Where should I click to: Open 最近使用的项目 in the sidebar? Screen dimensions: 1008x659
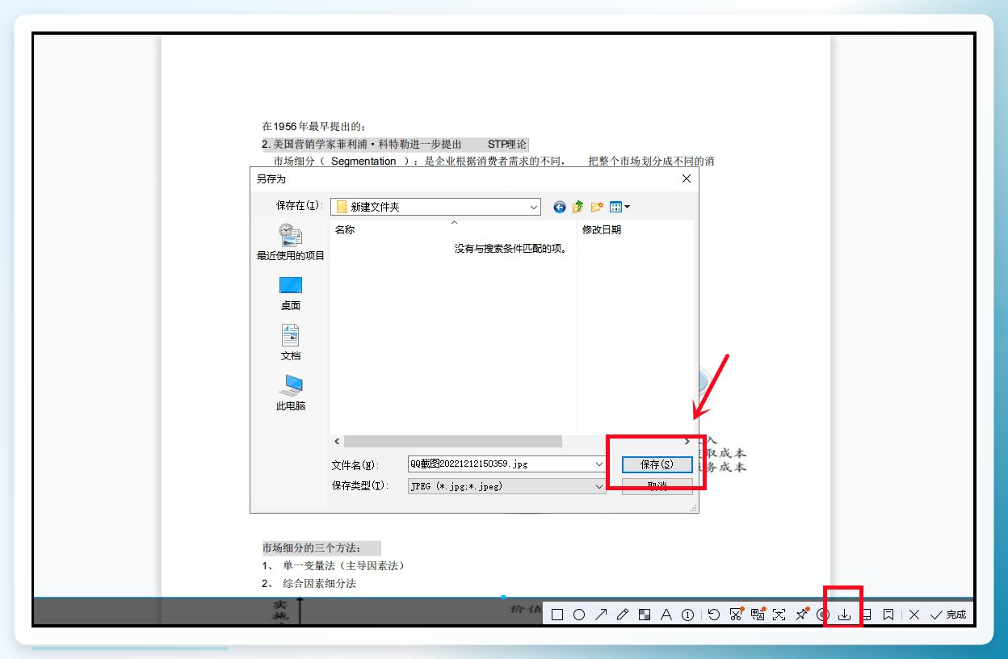point(291,242)
